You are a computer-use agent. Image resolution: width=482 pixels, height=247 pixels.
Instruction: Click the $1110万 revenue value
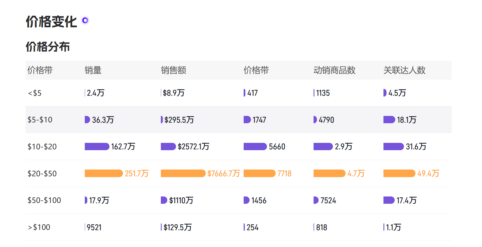tap(181, 200)
